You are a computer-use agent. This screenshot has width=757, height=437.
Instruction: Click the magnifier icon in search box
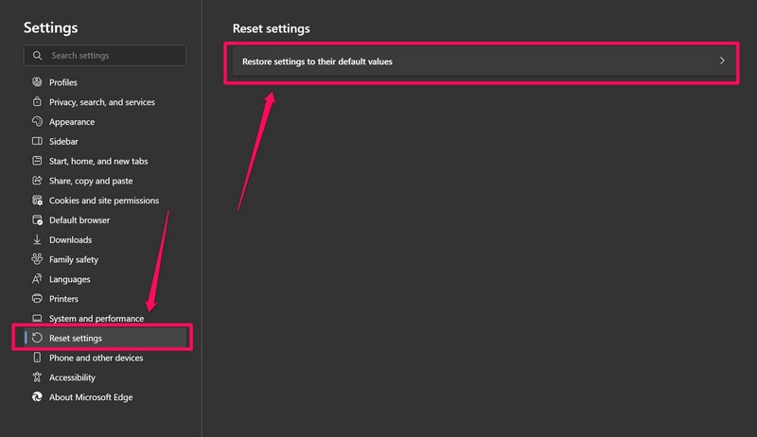coord(37,56)
